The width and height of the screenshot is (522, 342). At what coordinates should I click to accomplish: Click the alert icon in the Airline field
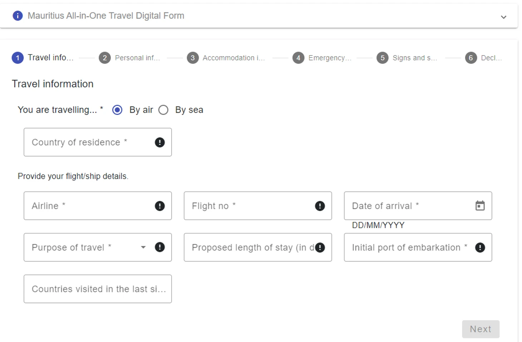[160, 206]
